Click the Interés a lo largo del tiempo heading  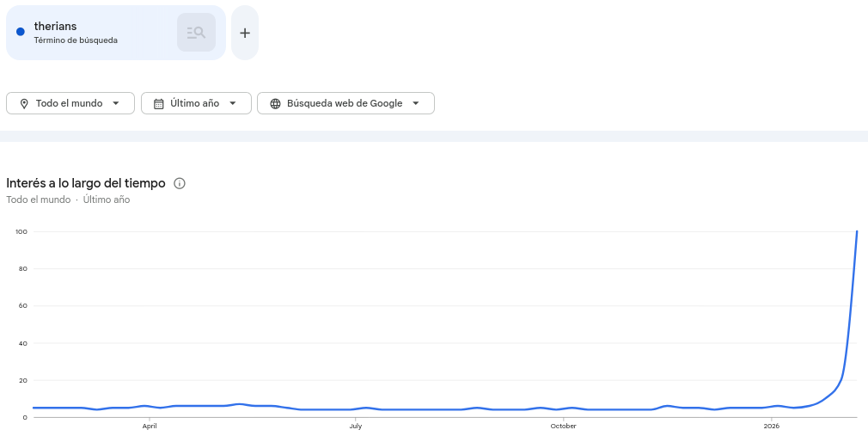(x=85, y=183)
